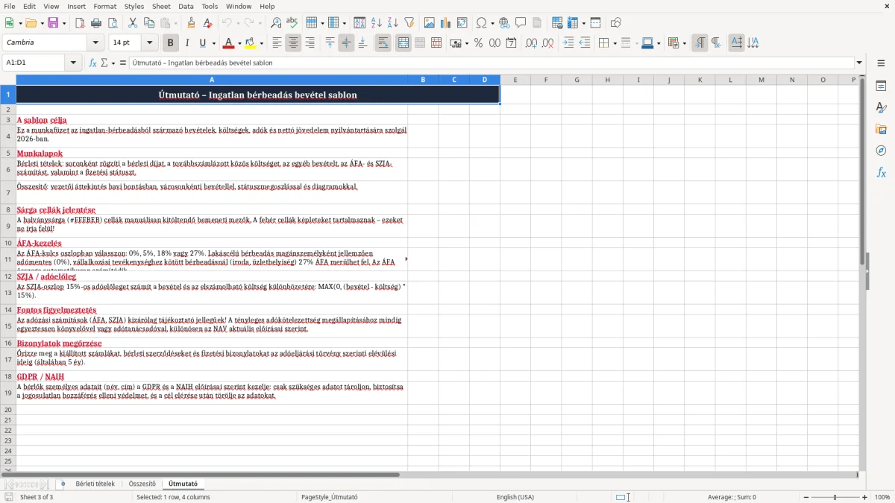The height and width of the screenshot is (503, 895).
Task: Print the spreadsheet
Action: pos(96,23)
